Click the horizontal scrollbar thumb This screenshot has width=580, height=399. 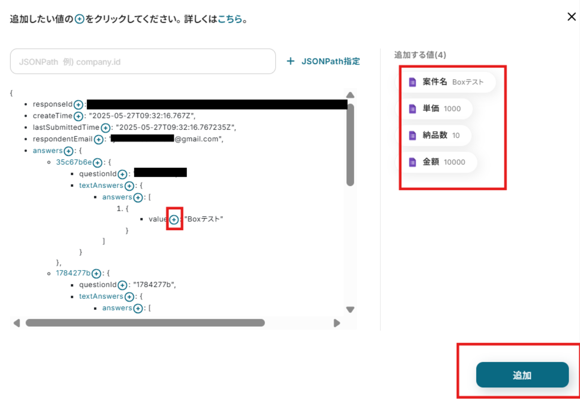(145, 323)
